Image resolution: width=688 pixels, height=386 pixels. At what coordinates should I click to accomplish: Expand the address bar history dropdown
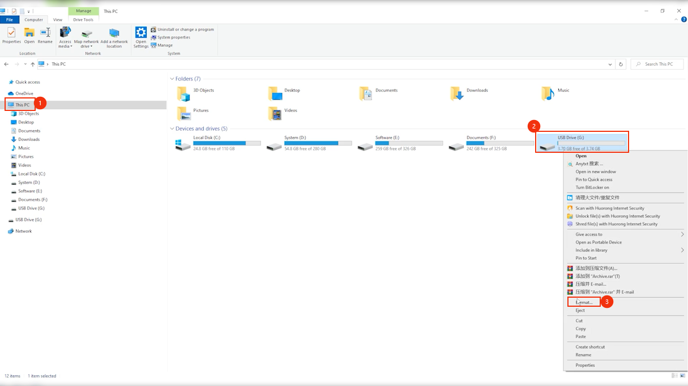point(610,65)
